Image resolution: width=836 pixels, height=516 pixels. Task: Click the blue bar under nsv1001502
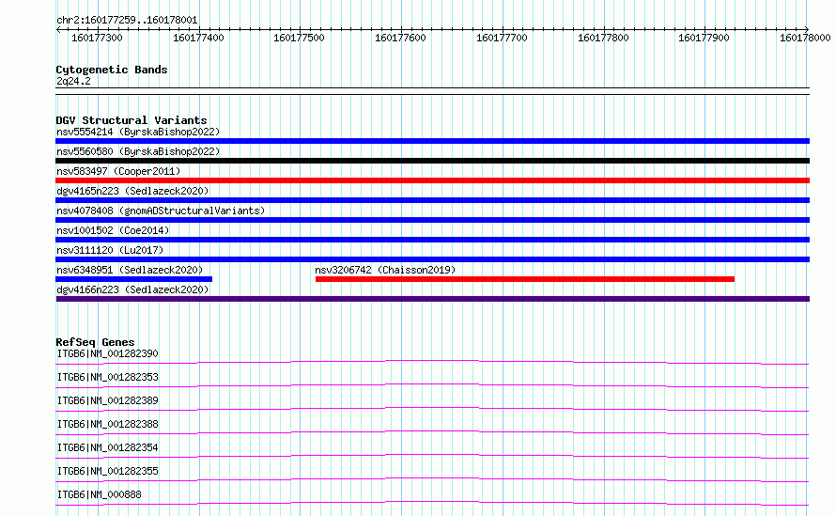coord(432,240)
